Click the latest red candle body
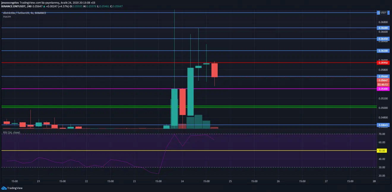The width and height of the screenshot is (392, 192). tap(214, 70)
